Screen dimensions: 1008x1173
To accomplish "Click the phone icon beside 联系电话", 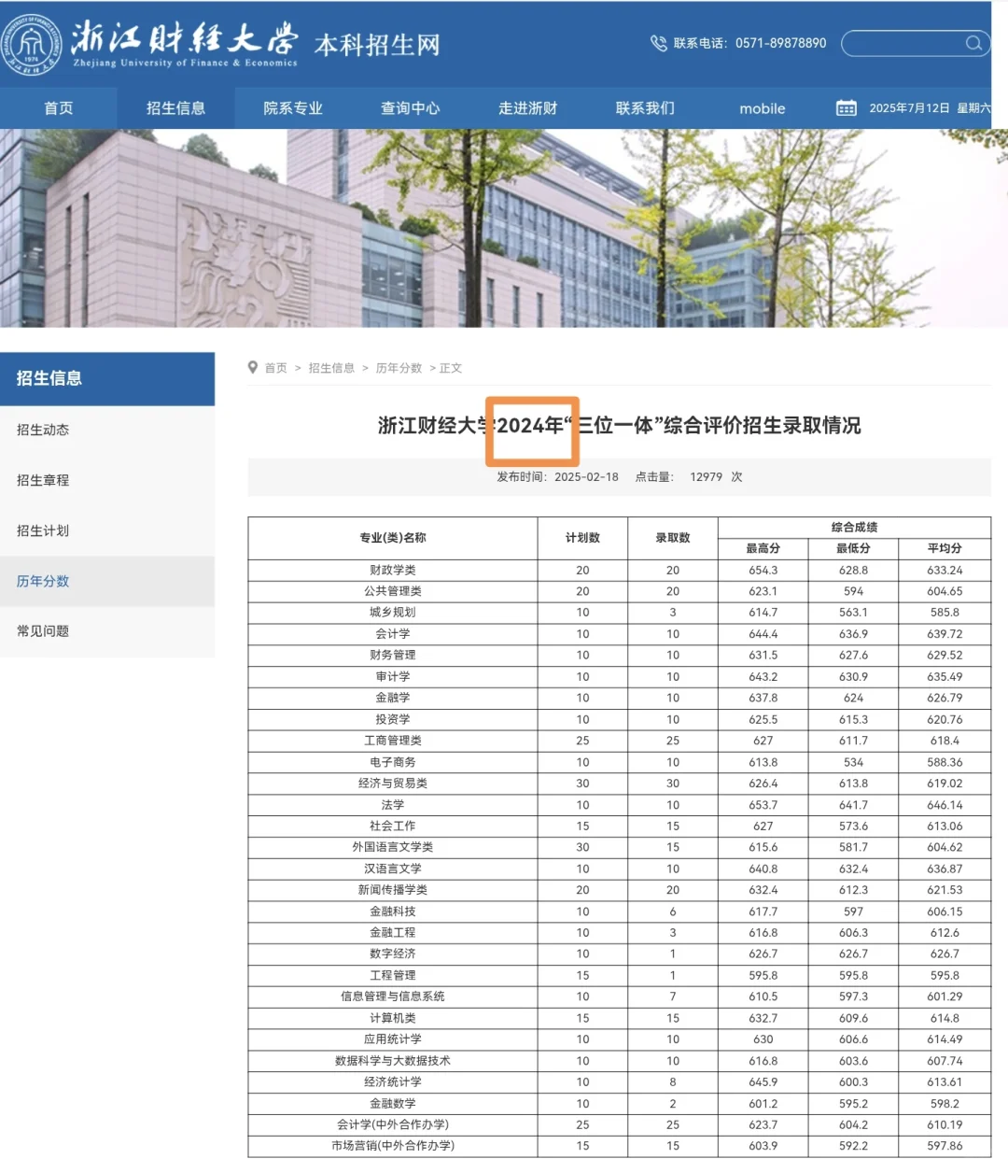I will click(x=658, y=43).
